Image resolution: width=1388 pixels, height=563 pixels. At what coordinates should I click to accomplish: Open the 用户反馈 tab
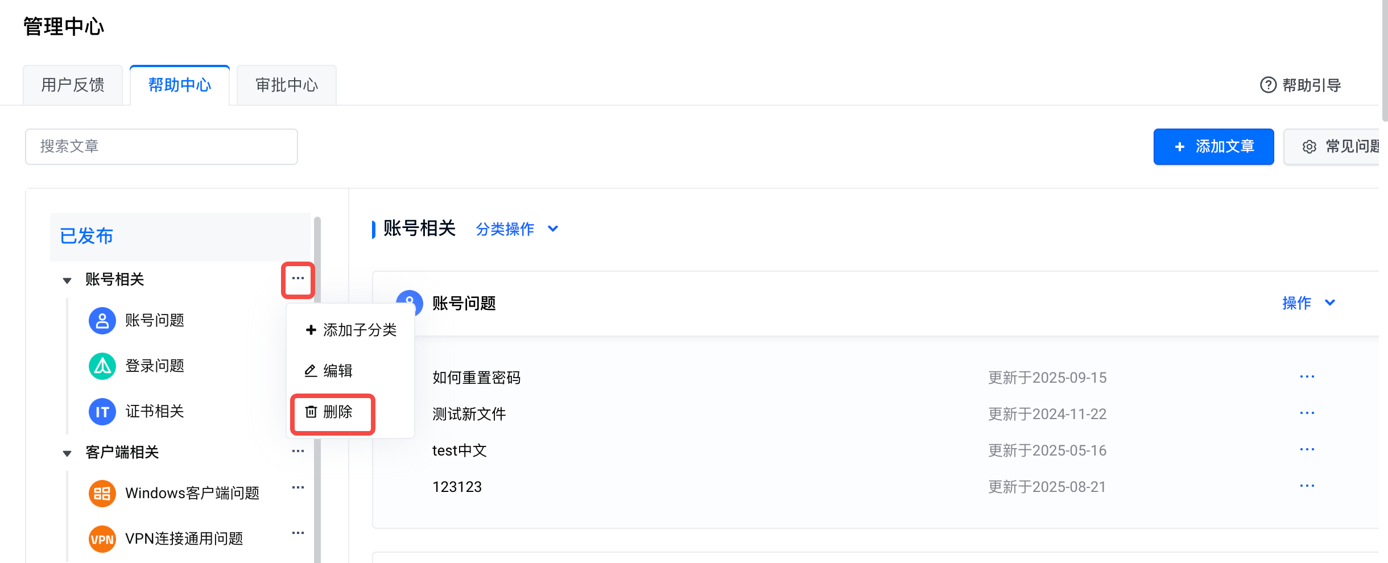pos(73,85)
